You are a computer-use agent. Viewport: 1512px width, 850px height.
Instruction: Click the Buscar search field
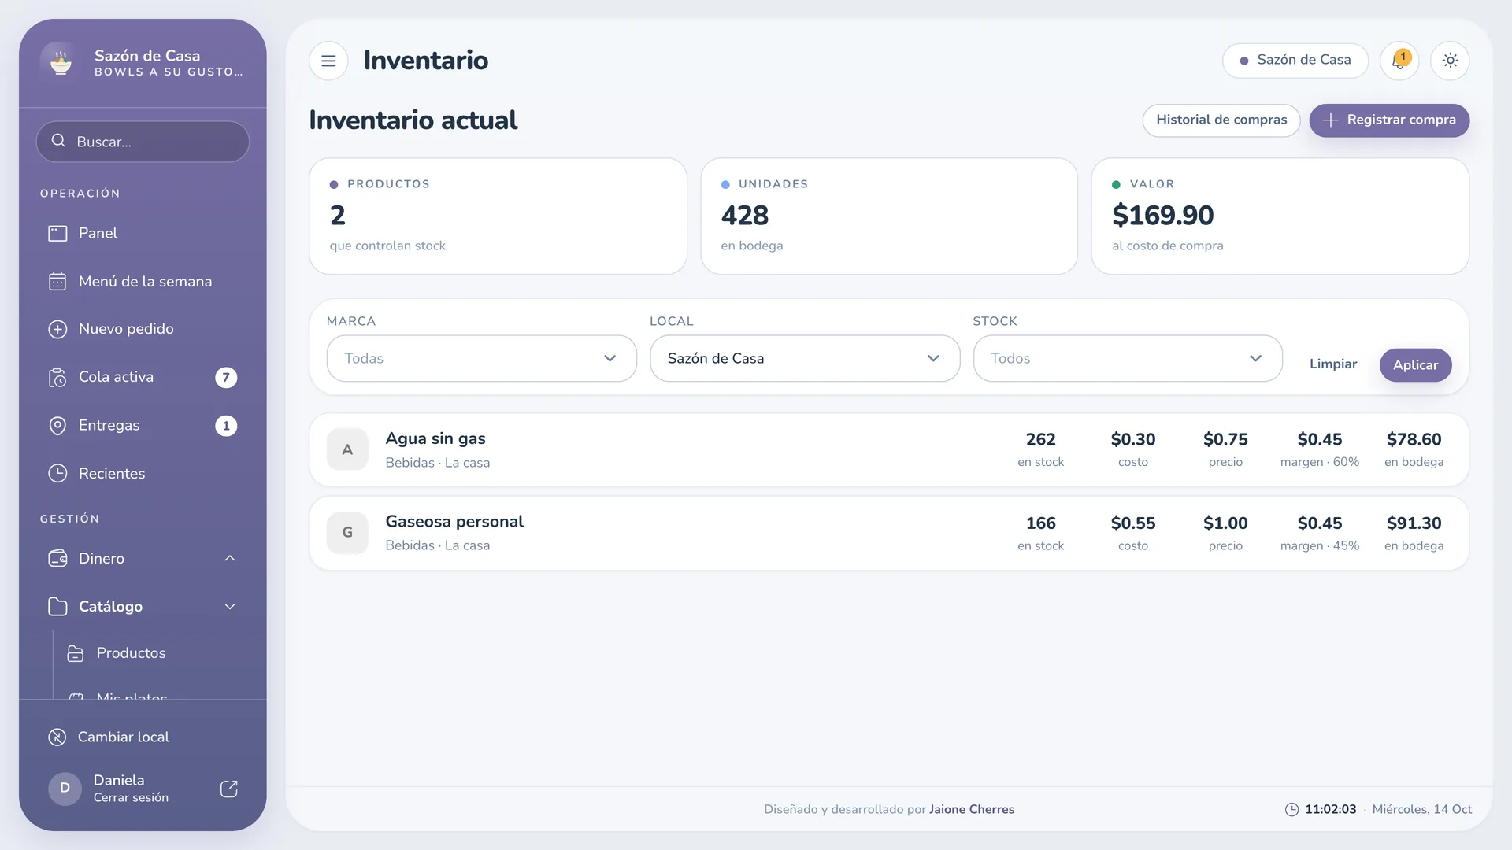tap(143, 142)
